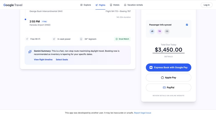Open the Report legal issue link

[143, 113]
